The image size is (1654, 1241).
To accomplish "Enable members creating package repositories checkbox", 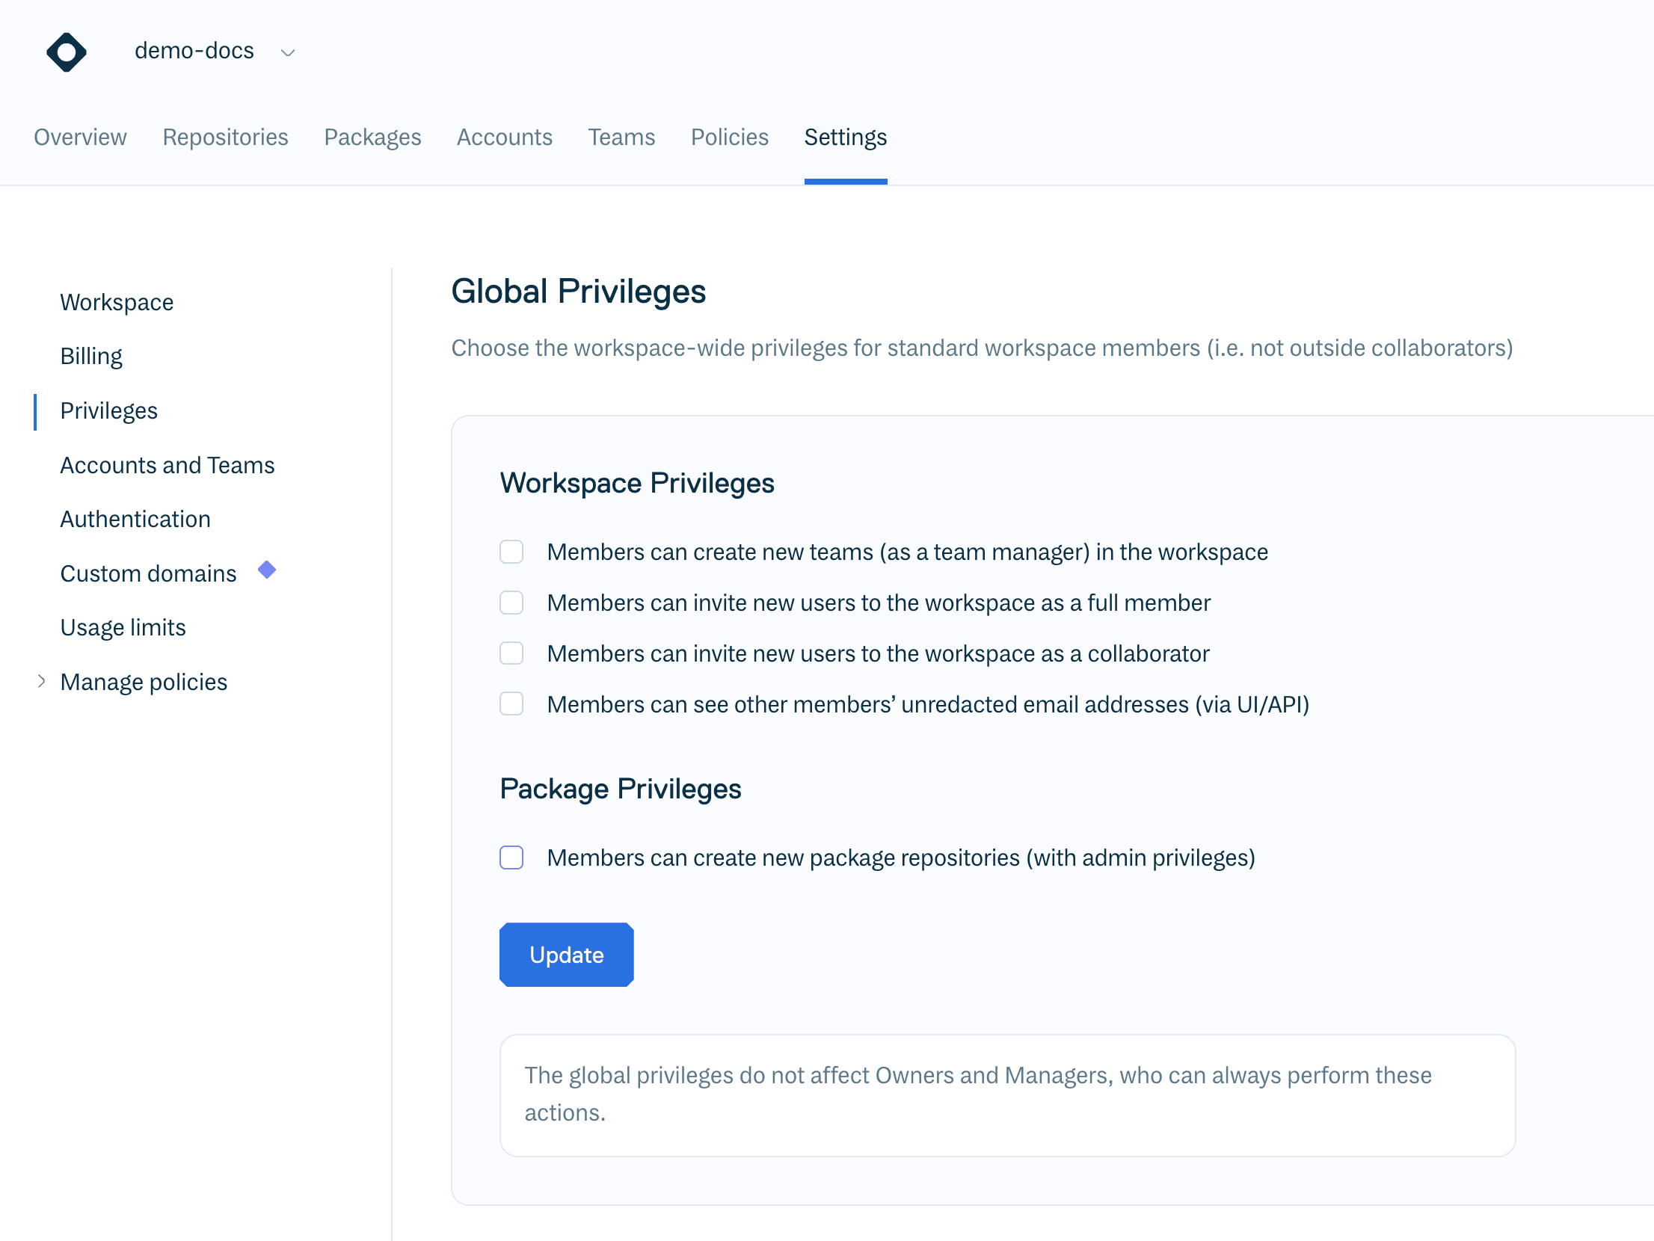I will [x=511, y=857].
